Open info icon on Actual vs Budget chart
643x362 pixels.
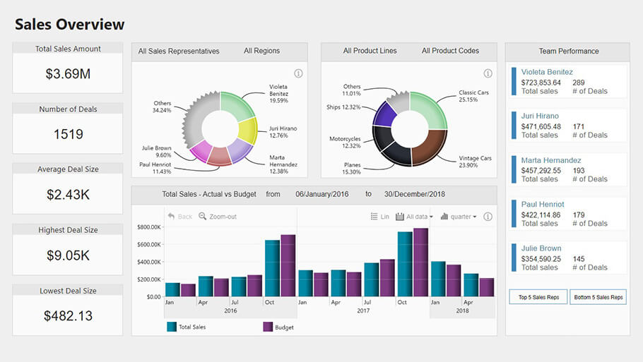coord(488,217)
